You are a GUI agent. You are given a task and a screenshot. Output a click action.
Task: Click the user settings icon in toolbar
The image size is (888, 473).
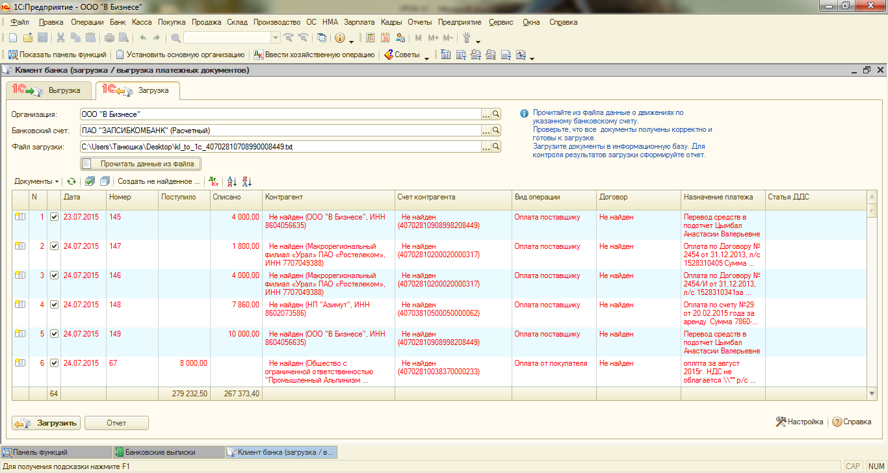400,38
